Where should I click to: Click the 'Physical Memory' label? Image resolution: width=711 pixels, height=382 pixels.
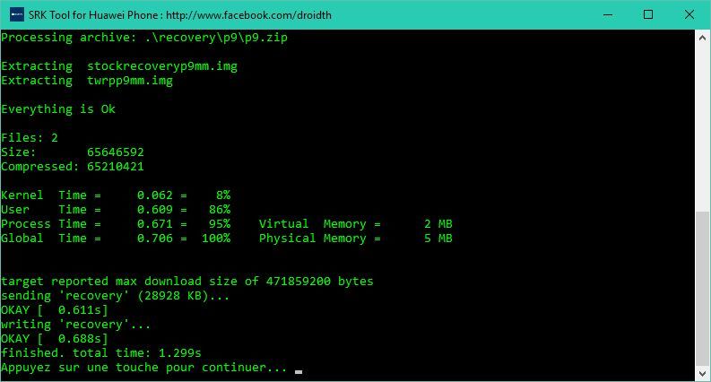click(312, 239)
